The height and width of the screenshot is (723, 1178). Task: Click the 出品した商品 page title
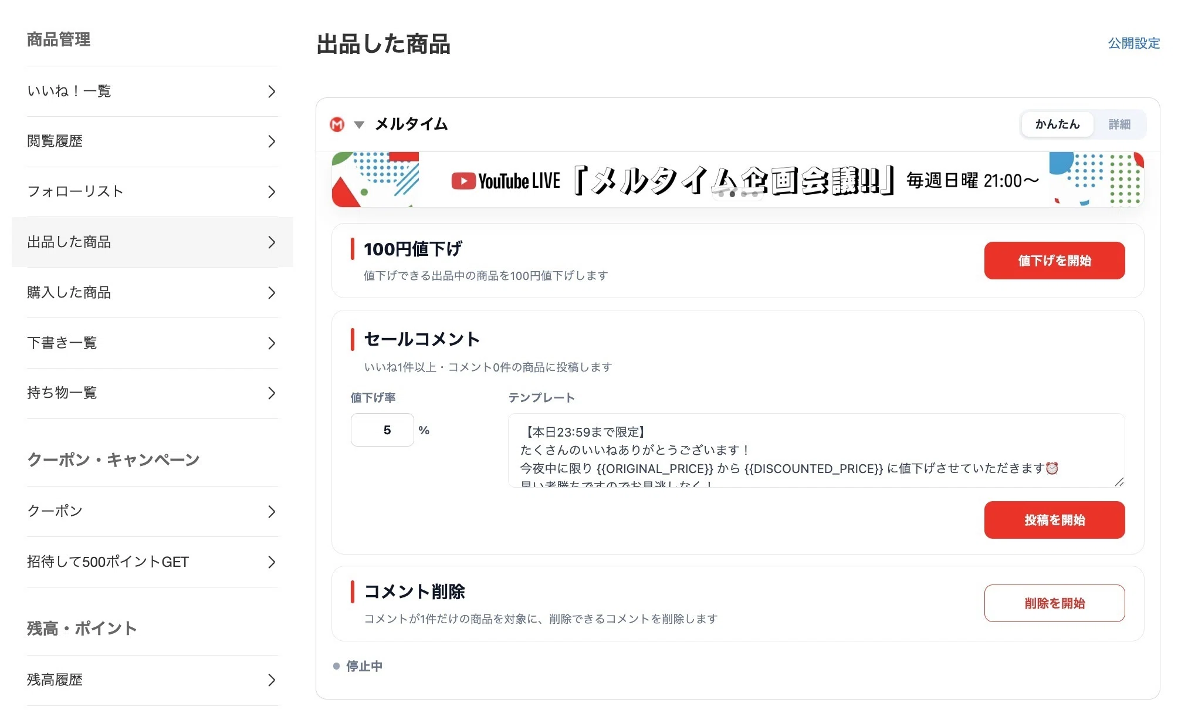pyautogui.click(x=384, y=44)
